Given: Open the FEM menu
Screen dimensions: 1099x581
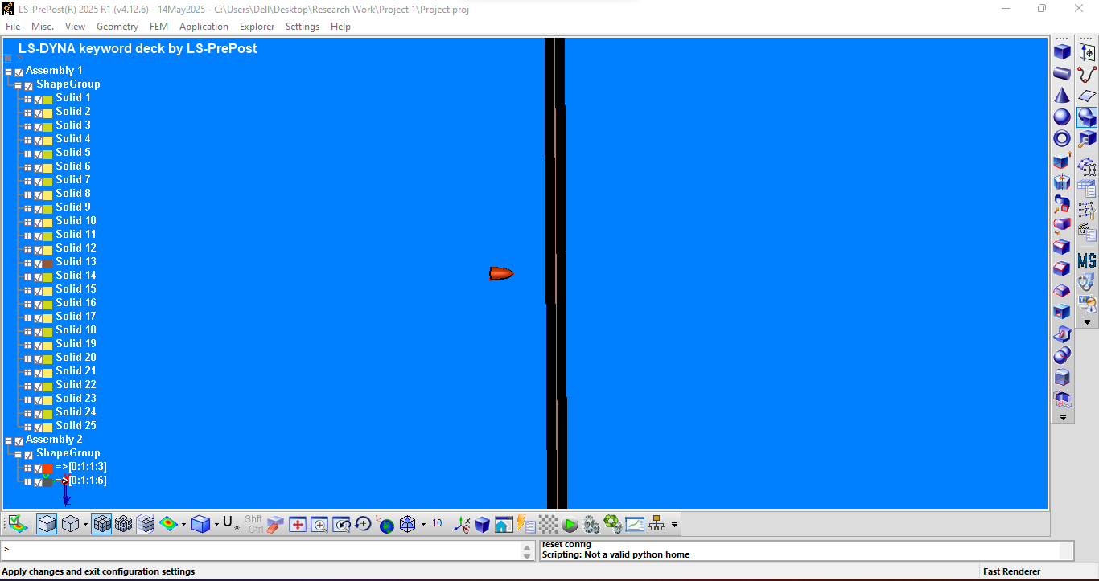Looking at the screenshot, I should coord(158,27).
